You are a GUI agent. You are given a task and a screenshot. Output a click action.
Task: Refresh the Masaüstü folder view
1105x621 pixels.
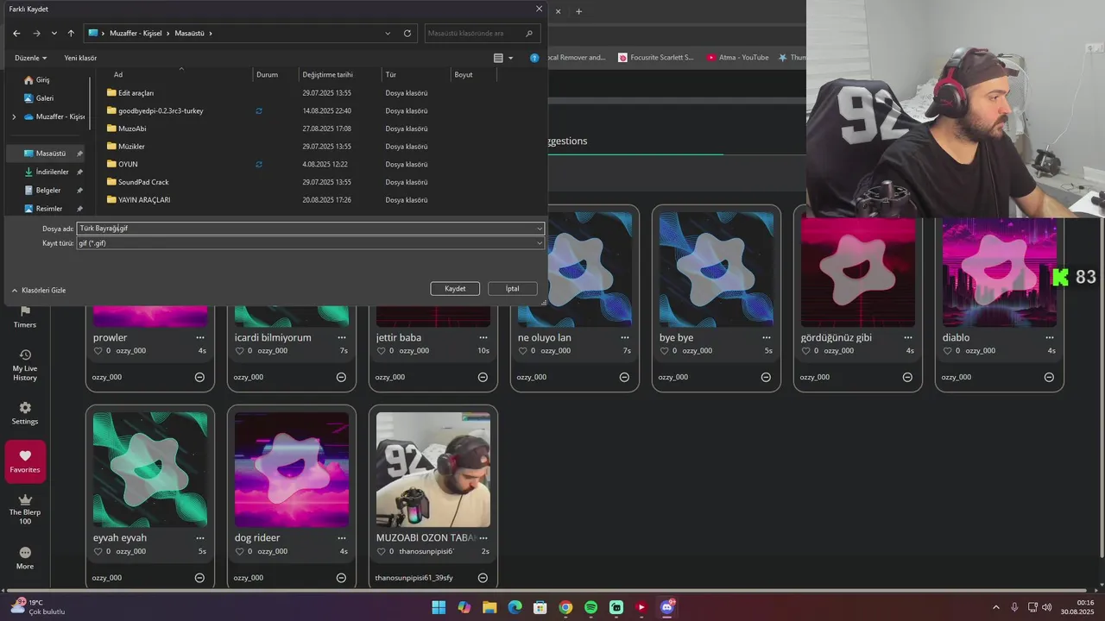(407, 34)
